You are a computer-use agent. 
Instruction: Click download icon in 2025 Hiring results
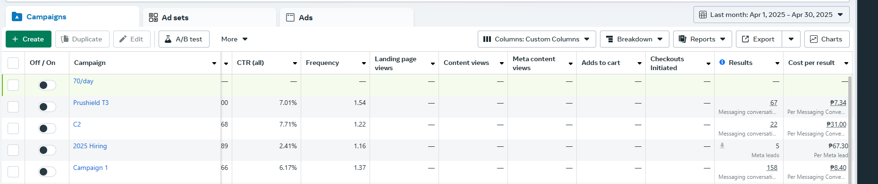coord(722,146)
